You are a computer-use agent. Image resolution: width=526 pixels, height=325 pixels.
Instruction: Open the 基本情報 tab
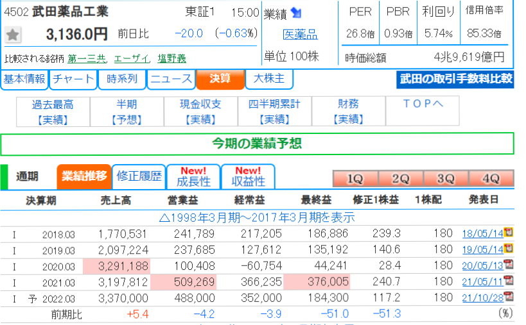click(24, 79)
